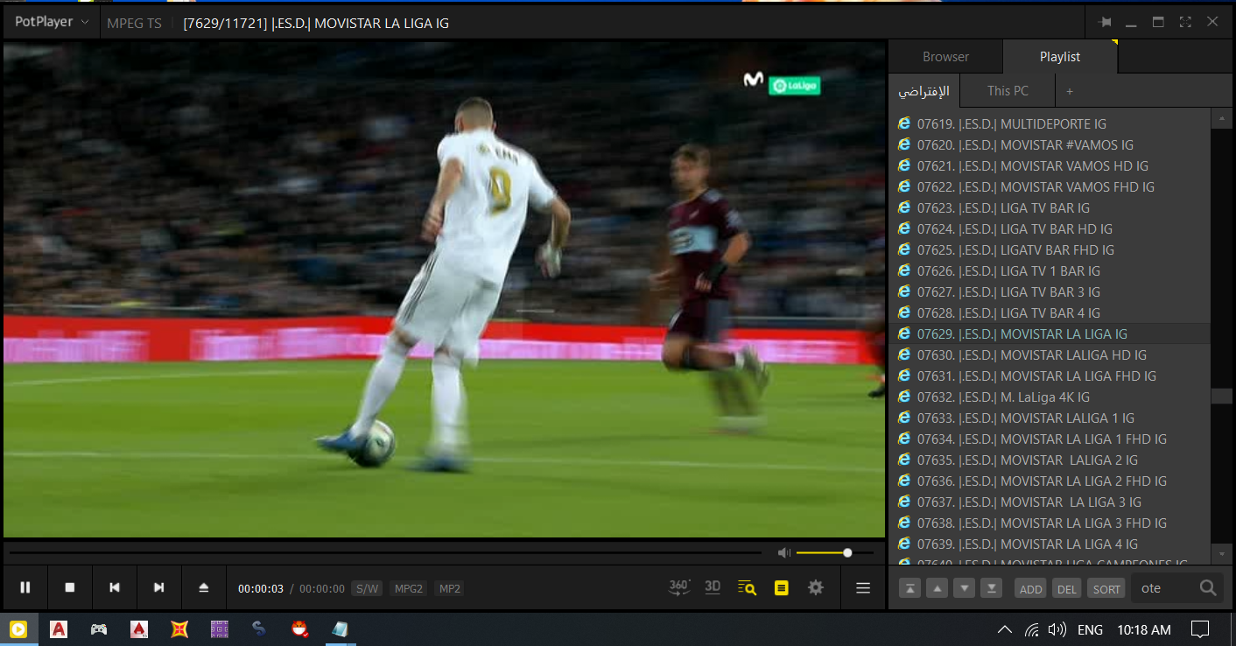Select 07621 MOVISTAR VAMOS HD IG

[x=1050, y=166]
